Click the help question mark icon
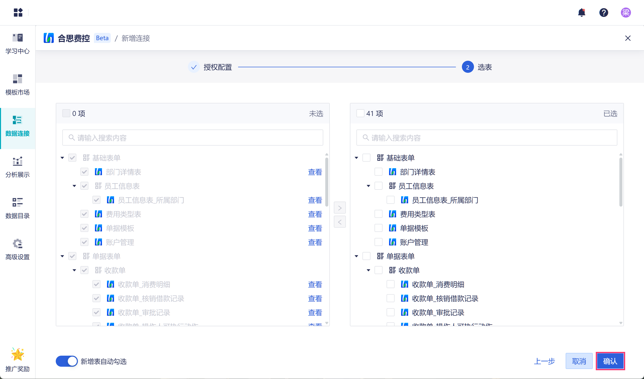 [604, 12]
